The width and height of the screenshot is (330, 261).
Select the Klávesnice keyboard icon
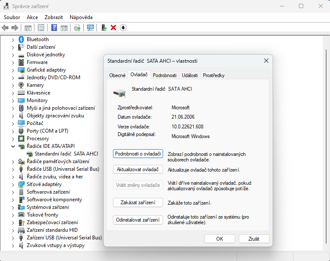pos(21,93)
